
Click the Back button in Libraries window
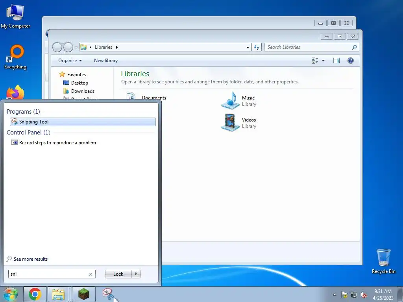click(x=57, y=47)
